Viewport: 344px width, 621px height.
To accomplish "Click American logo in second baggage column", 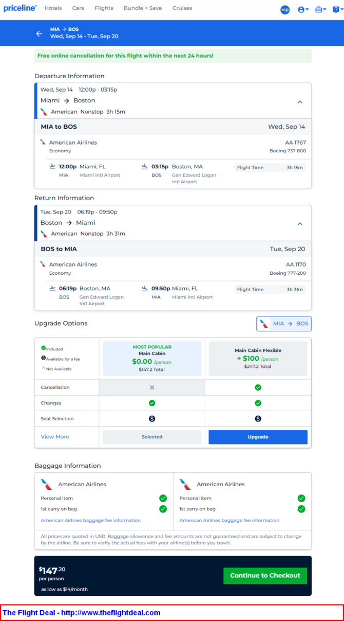I will [x=186, y=484].
